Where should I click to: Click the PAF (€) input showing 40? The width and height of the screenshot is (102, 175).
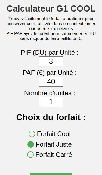coord(51,82)
